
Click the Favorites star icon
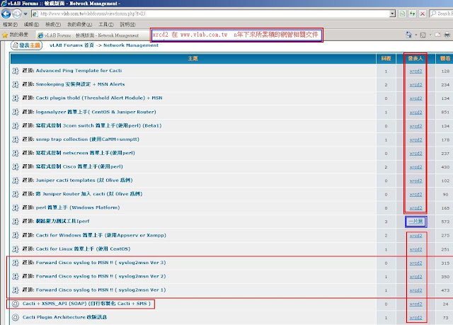5,35
